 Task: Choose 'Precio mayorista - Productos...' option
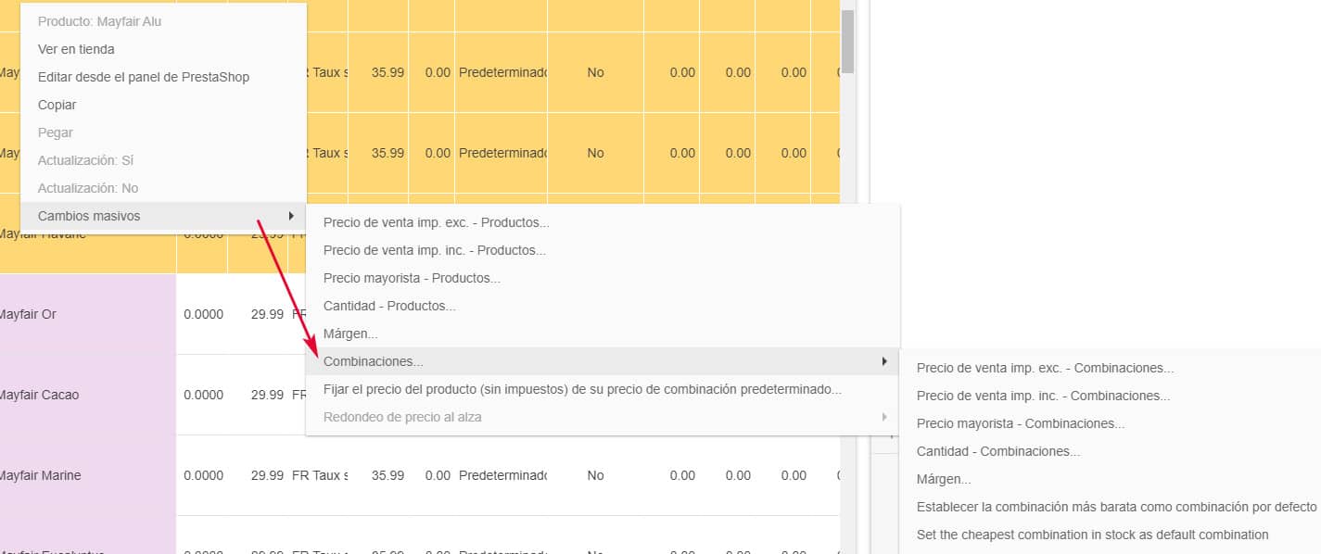click(412, 278)
